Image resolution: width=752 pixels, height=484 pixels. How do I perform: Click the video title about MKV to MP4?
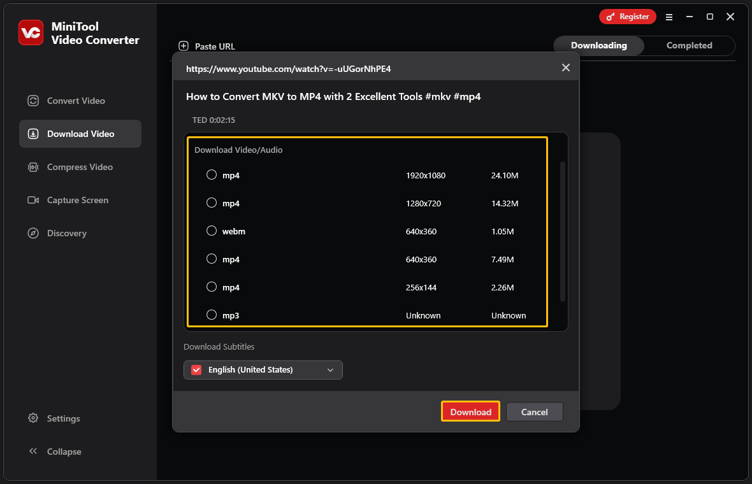(333, 97)
